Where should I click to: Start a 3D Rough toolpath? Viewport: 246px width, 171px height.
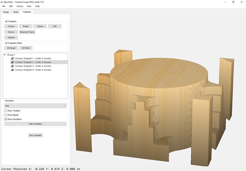[11, 48]
